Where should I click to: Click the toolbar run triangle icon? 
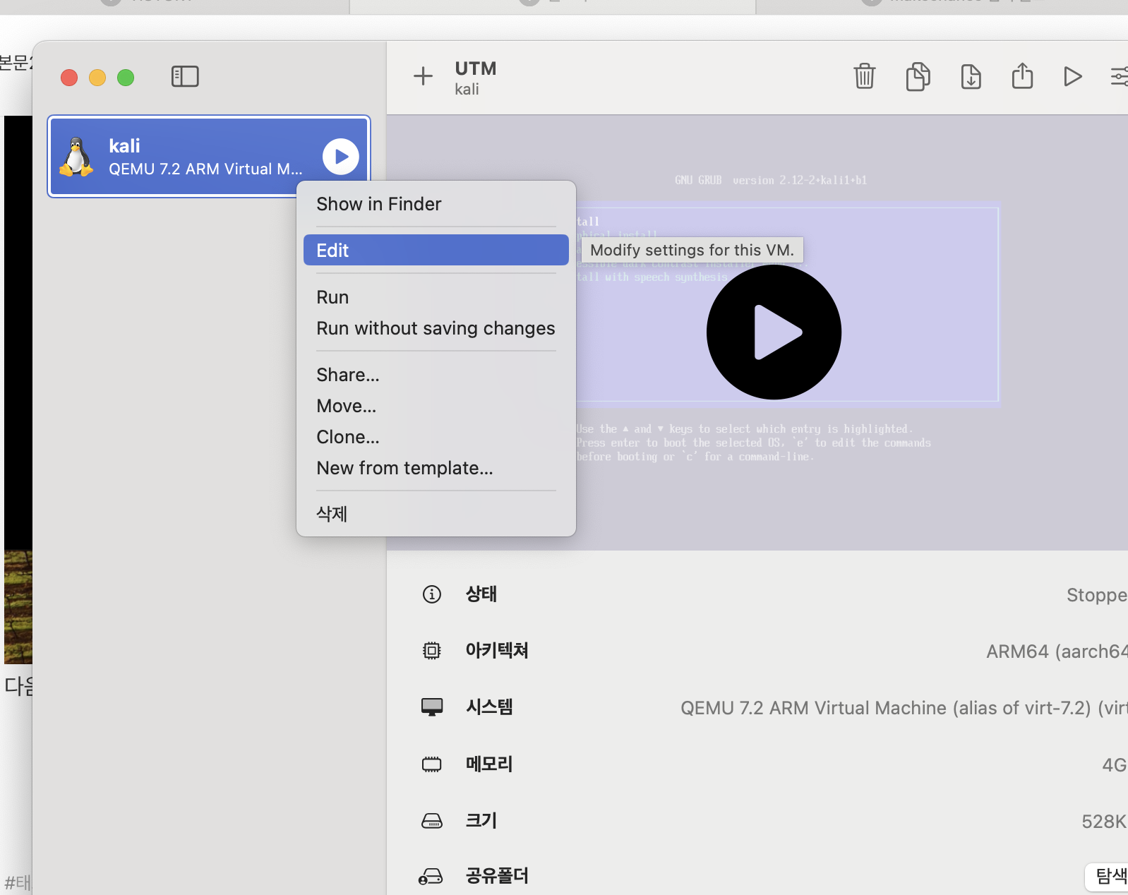(1072, 76)
